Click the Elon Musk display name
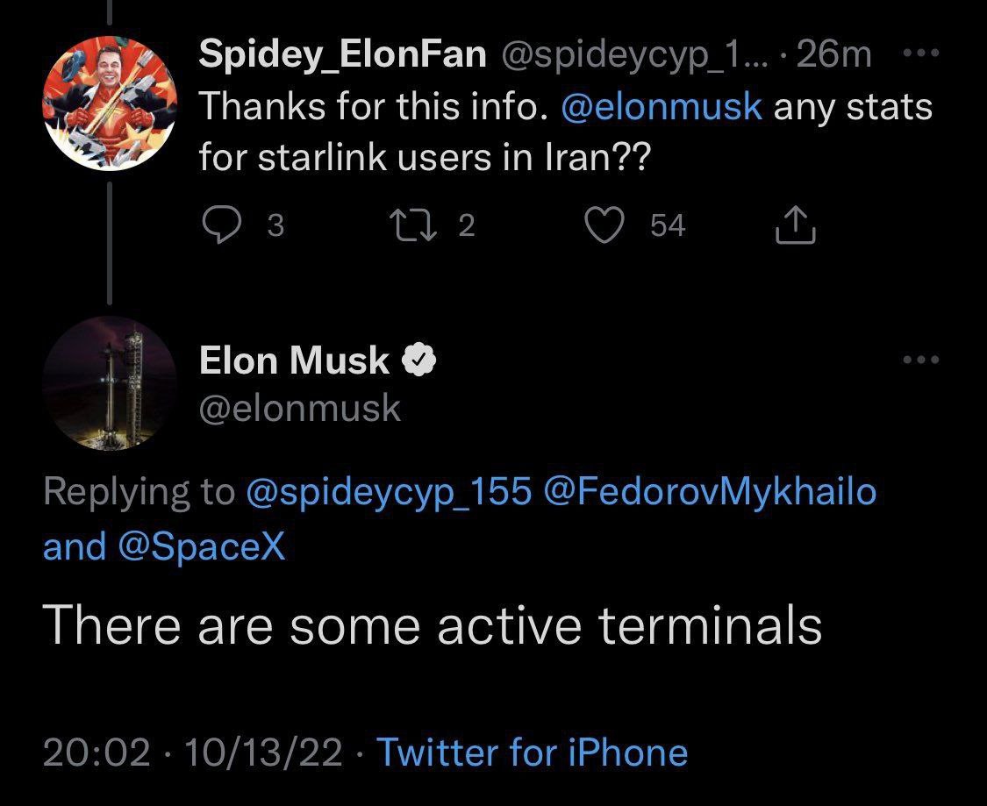Image resolution: width=987 pixels, height=806 pixels. (294, 360)
